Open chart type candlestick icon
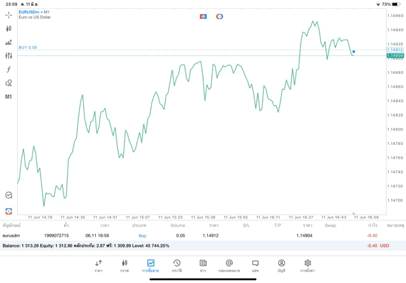This screenshot has height=283, width=406. 9,28
